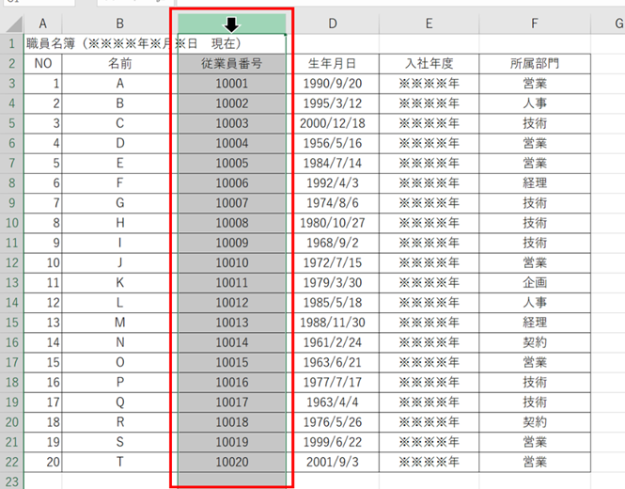Select column A header
Screen dimensions: 625x489
43,23
